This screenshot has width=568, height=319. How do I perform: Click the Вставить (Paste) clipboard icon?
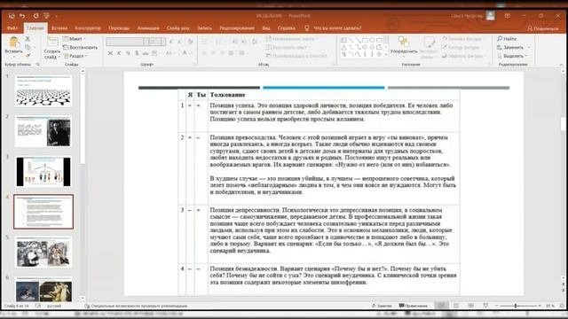(14, 43)
